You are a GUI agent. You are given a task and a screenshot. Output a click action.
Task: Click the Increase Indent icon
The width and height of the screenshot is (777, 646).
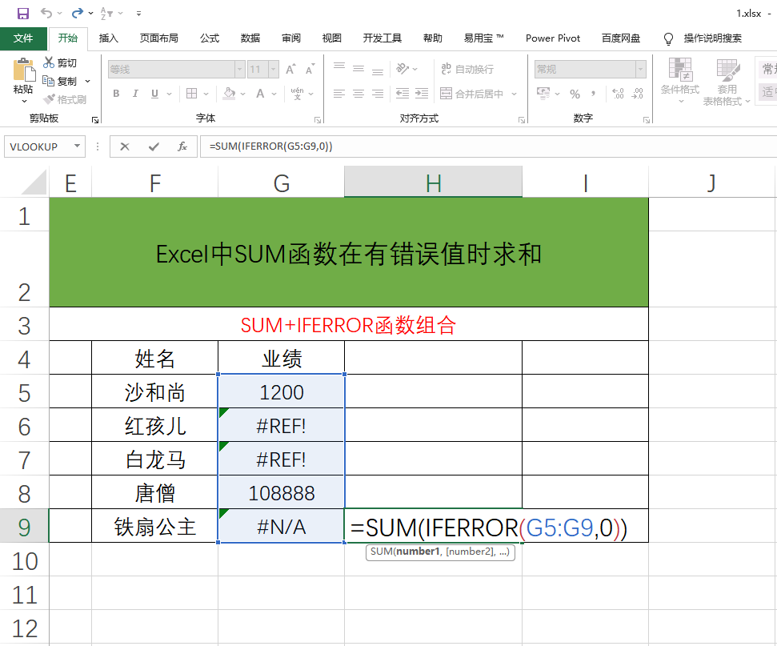422,93
